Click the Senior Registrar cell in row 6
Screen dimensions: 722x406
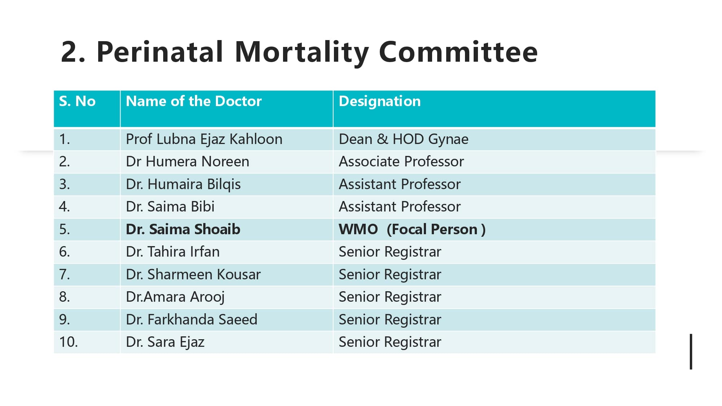coord(494,252)
